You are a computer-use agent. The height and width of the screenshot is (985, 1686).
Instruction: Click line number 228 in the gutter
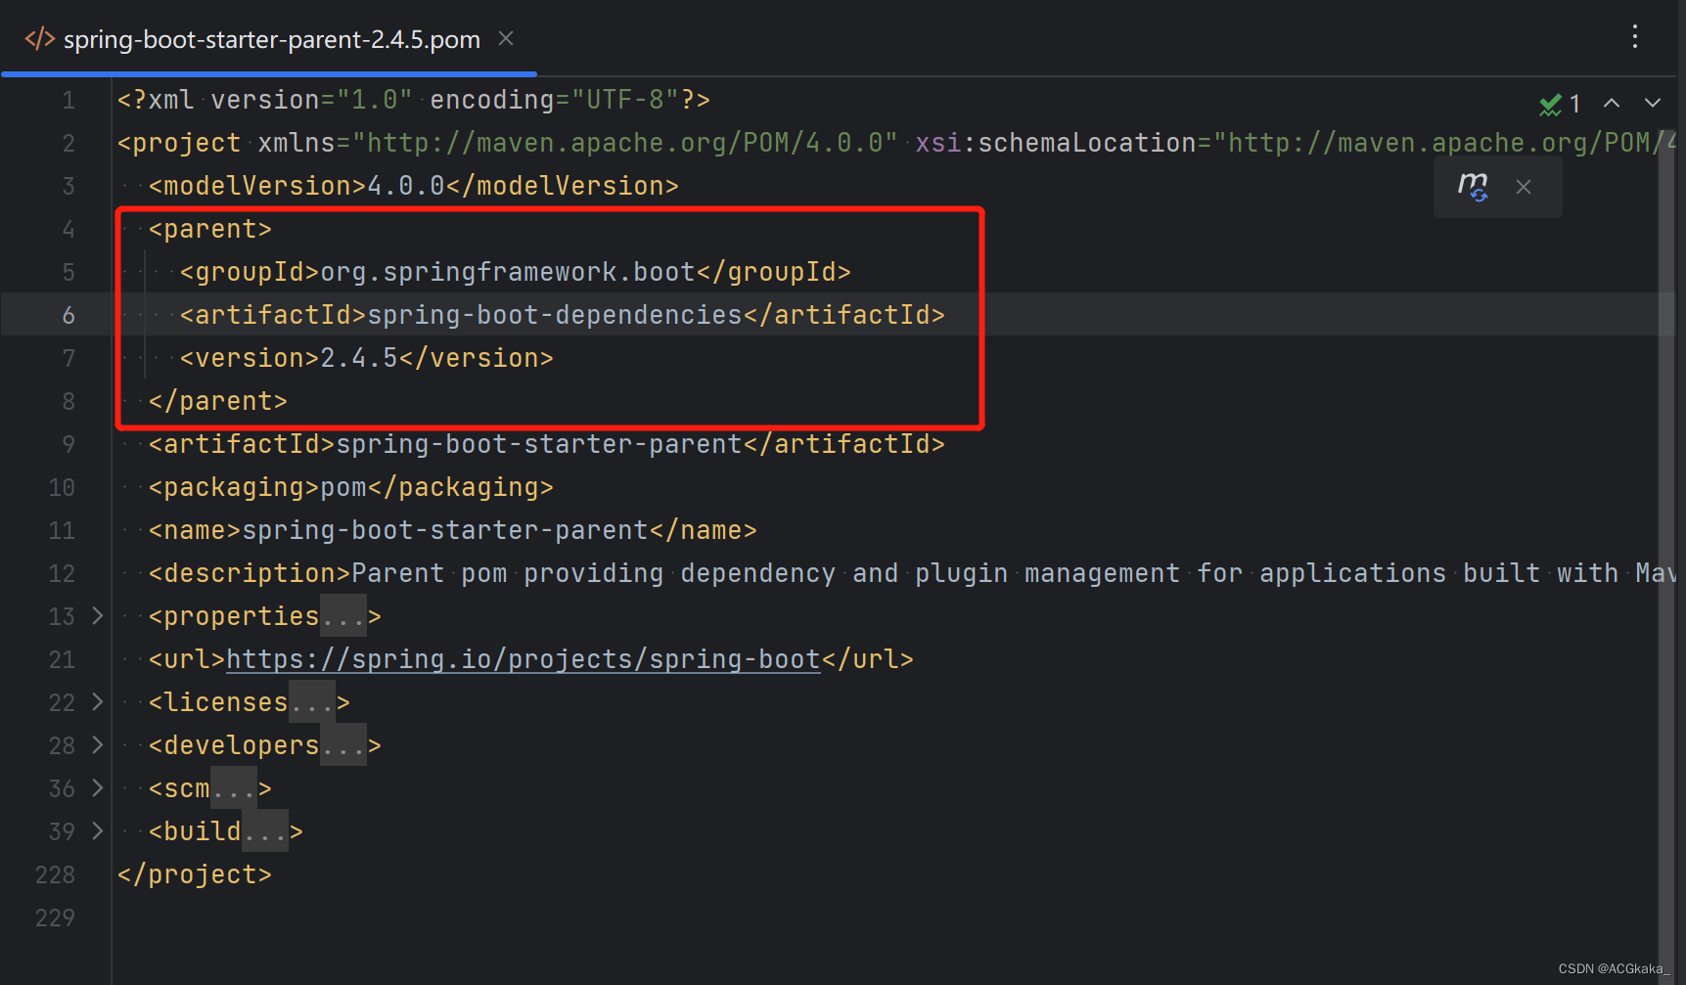pos(55,874)
